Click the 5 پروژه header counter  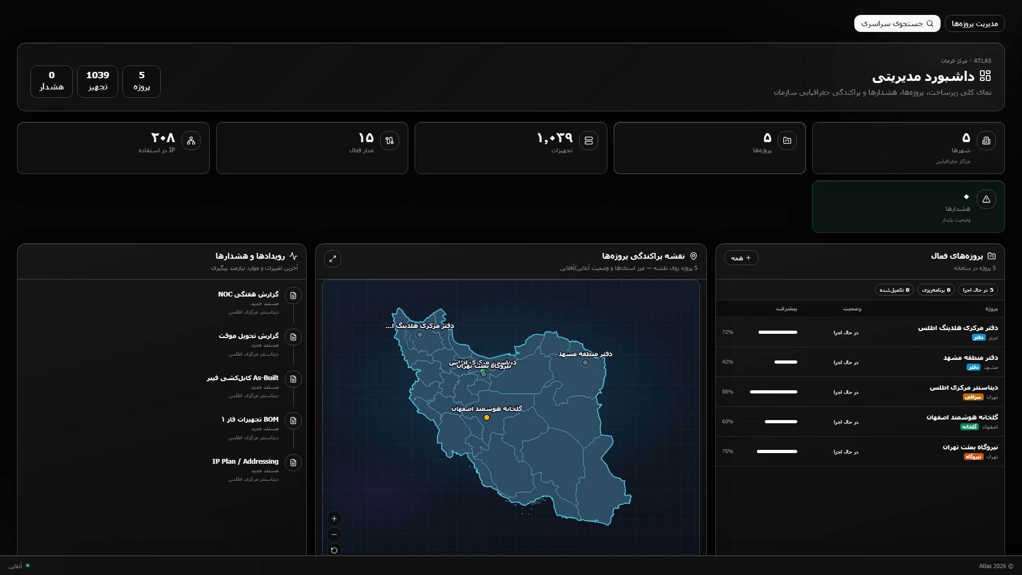click(142, 81)
